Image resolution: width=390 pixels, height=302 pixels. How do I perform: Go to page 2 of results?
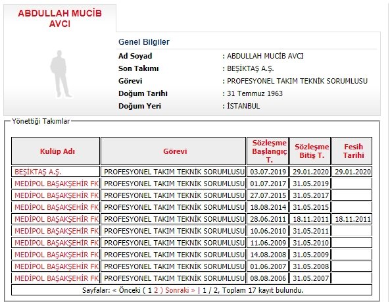click(x=156, y=290)
